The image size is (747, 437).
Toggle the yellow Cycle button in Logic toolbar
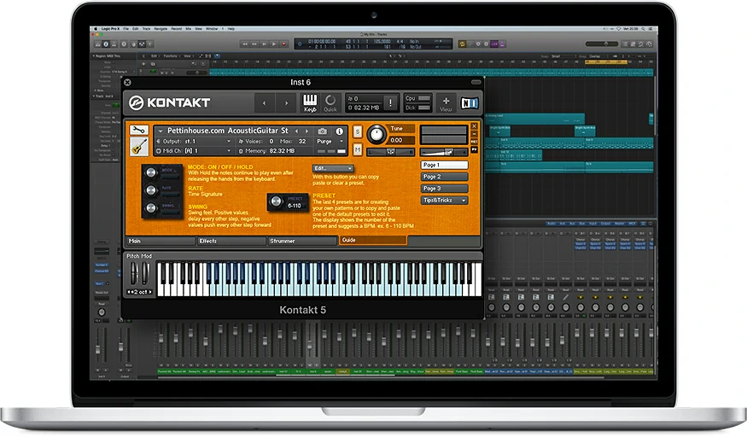tap(462, 44)
